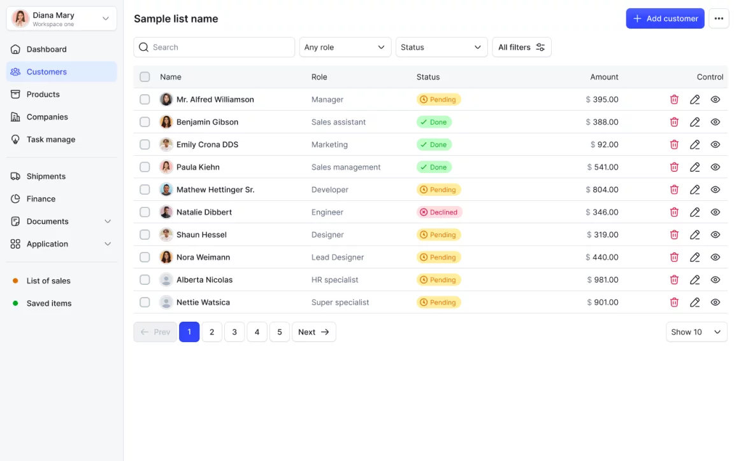Delete the Mr. Alfred Williamson row
Viewport: 739px width, 461px height.
(x=674, y=99)
